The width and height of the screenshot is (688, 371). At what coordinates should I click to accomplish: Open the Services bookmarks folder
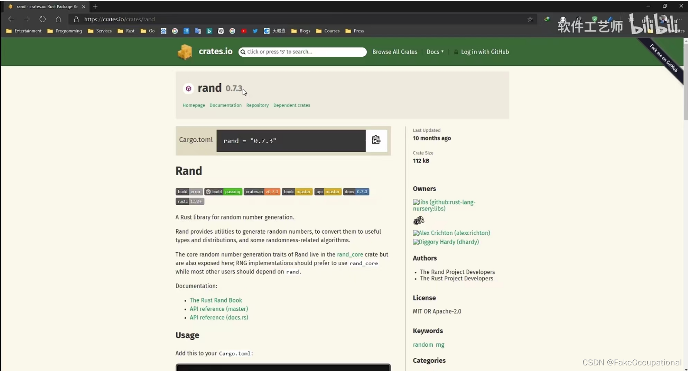click(99, 31)
